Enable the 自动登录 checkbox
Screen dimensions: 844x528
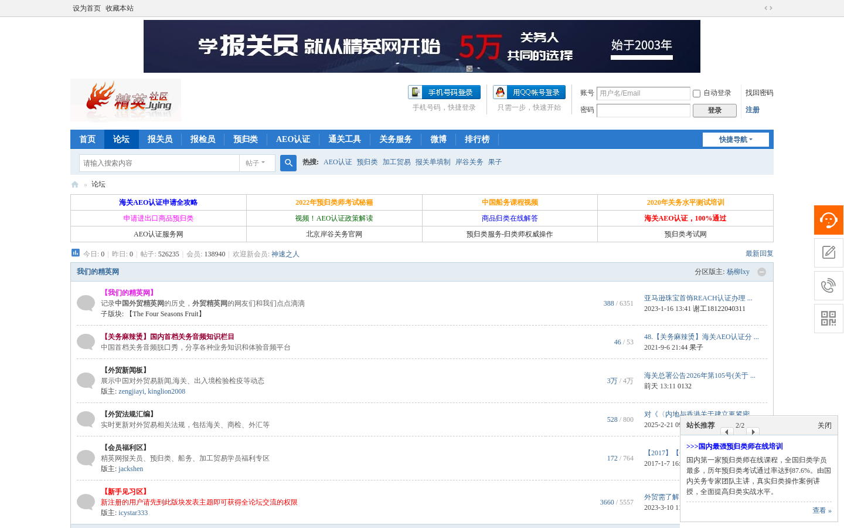[x=696, y=93]
